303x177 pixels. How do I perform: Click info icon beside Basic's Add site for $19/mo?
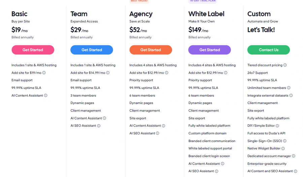44,73
